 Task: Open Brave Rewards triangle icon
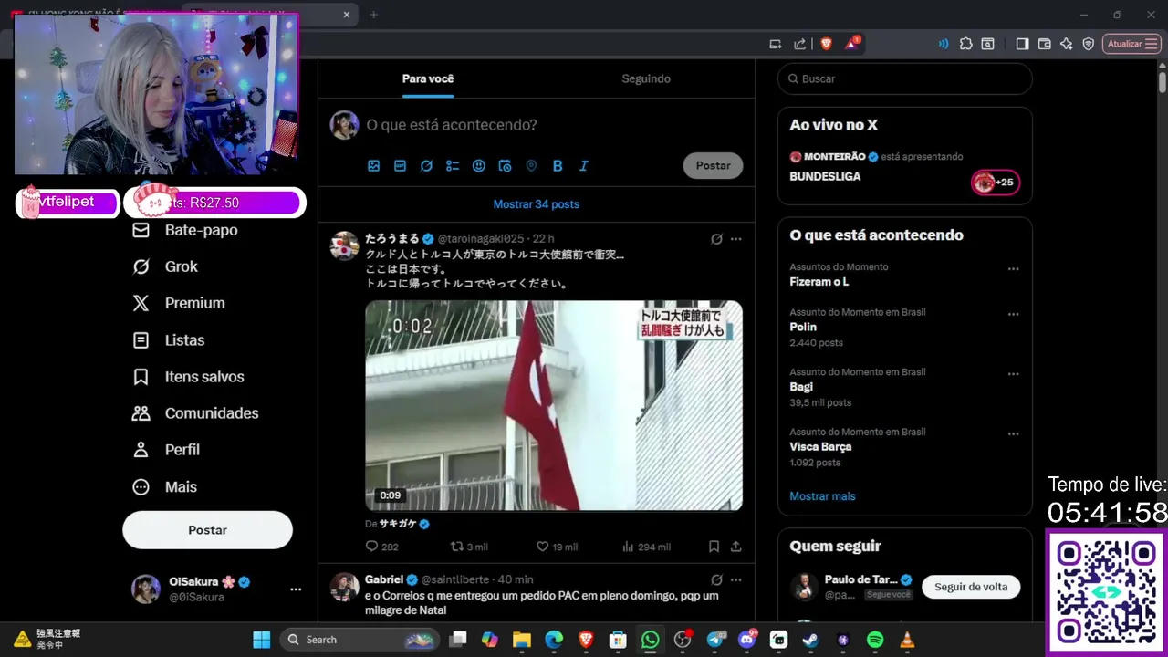pos(852,43)
